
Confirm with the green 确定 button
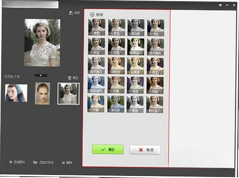(108, 149)
